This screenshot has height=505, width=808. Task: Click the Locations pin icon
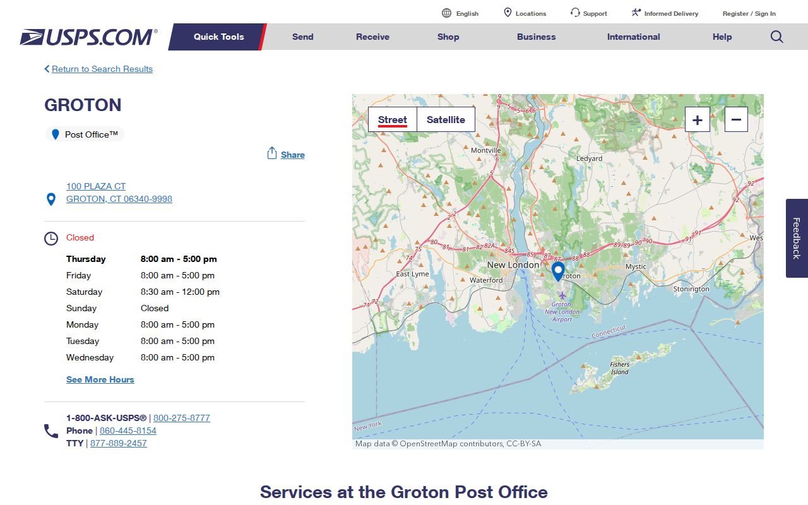(508, 13)
